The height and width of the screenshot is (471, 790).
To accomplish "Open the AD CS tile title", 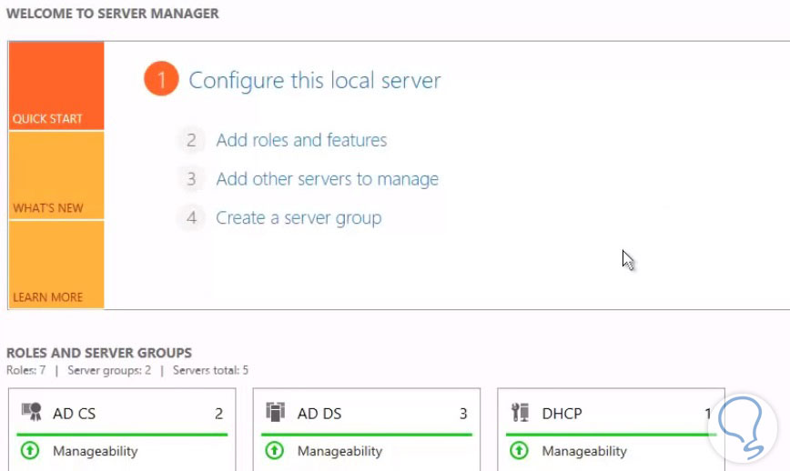I will pos(74,414).
